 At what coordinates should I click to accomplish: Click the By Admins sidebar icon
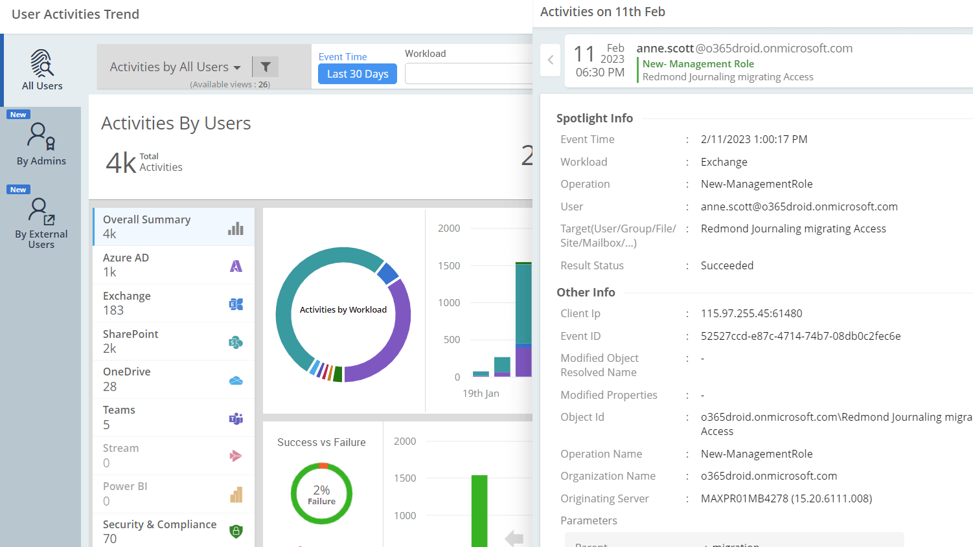pos(40,137)
